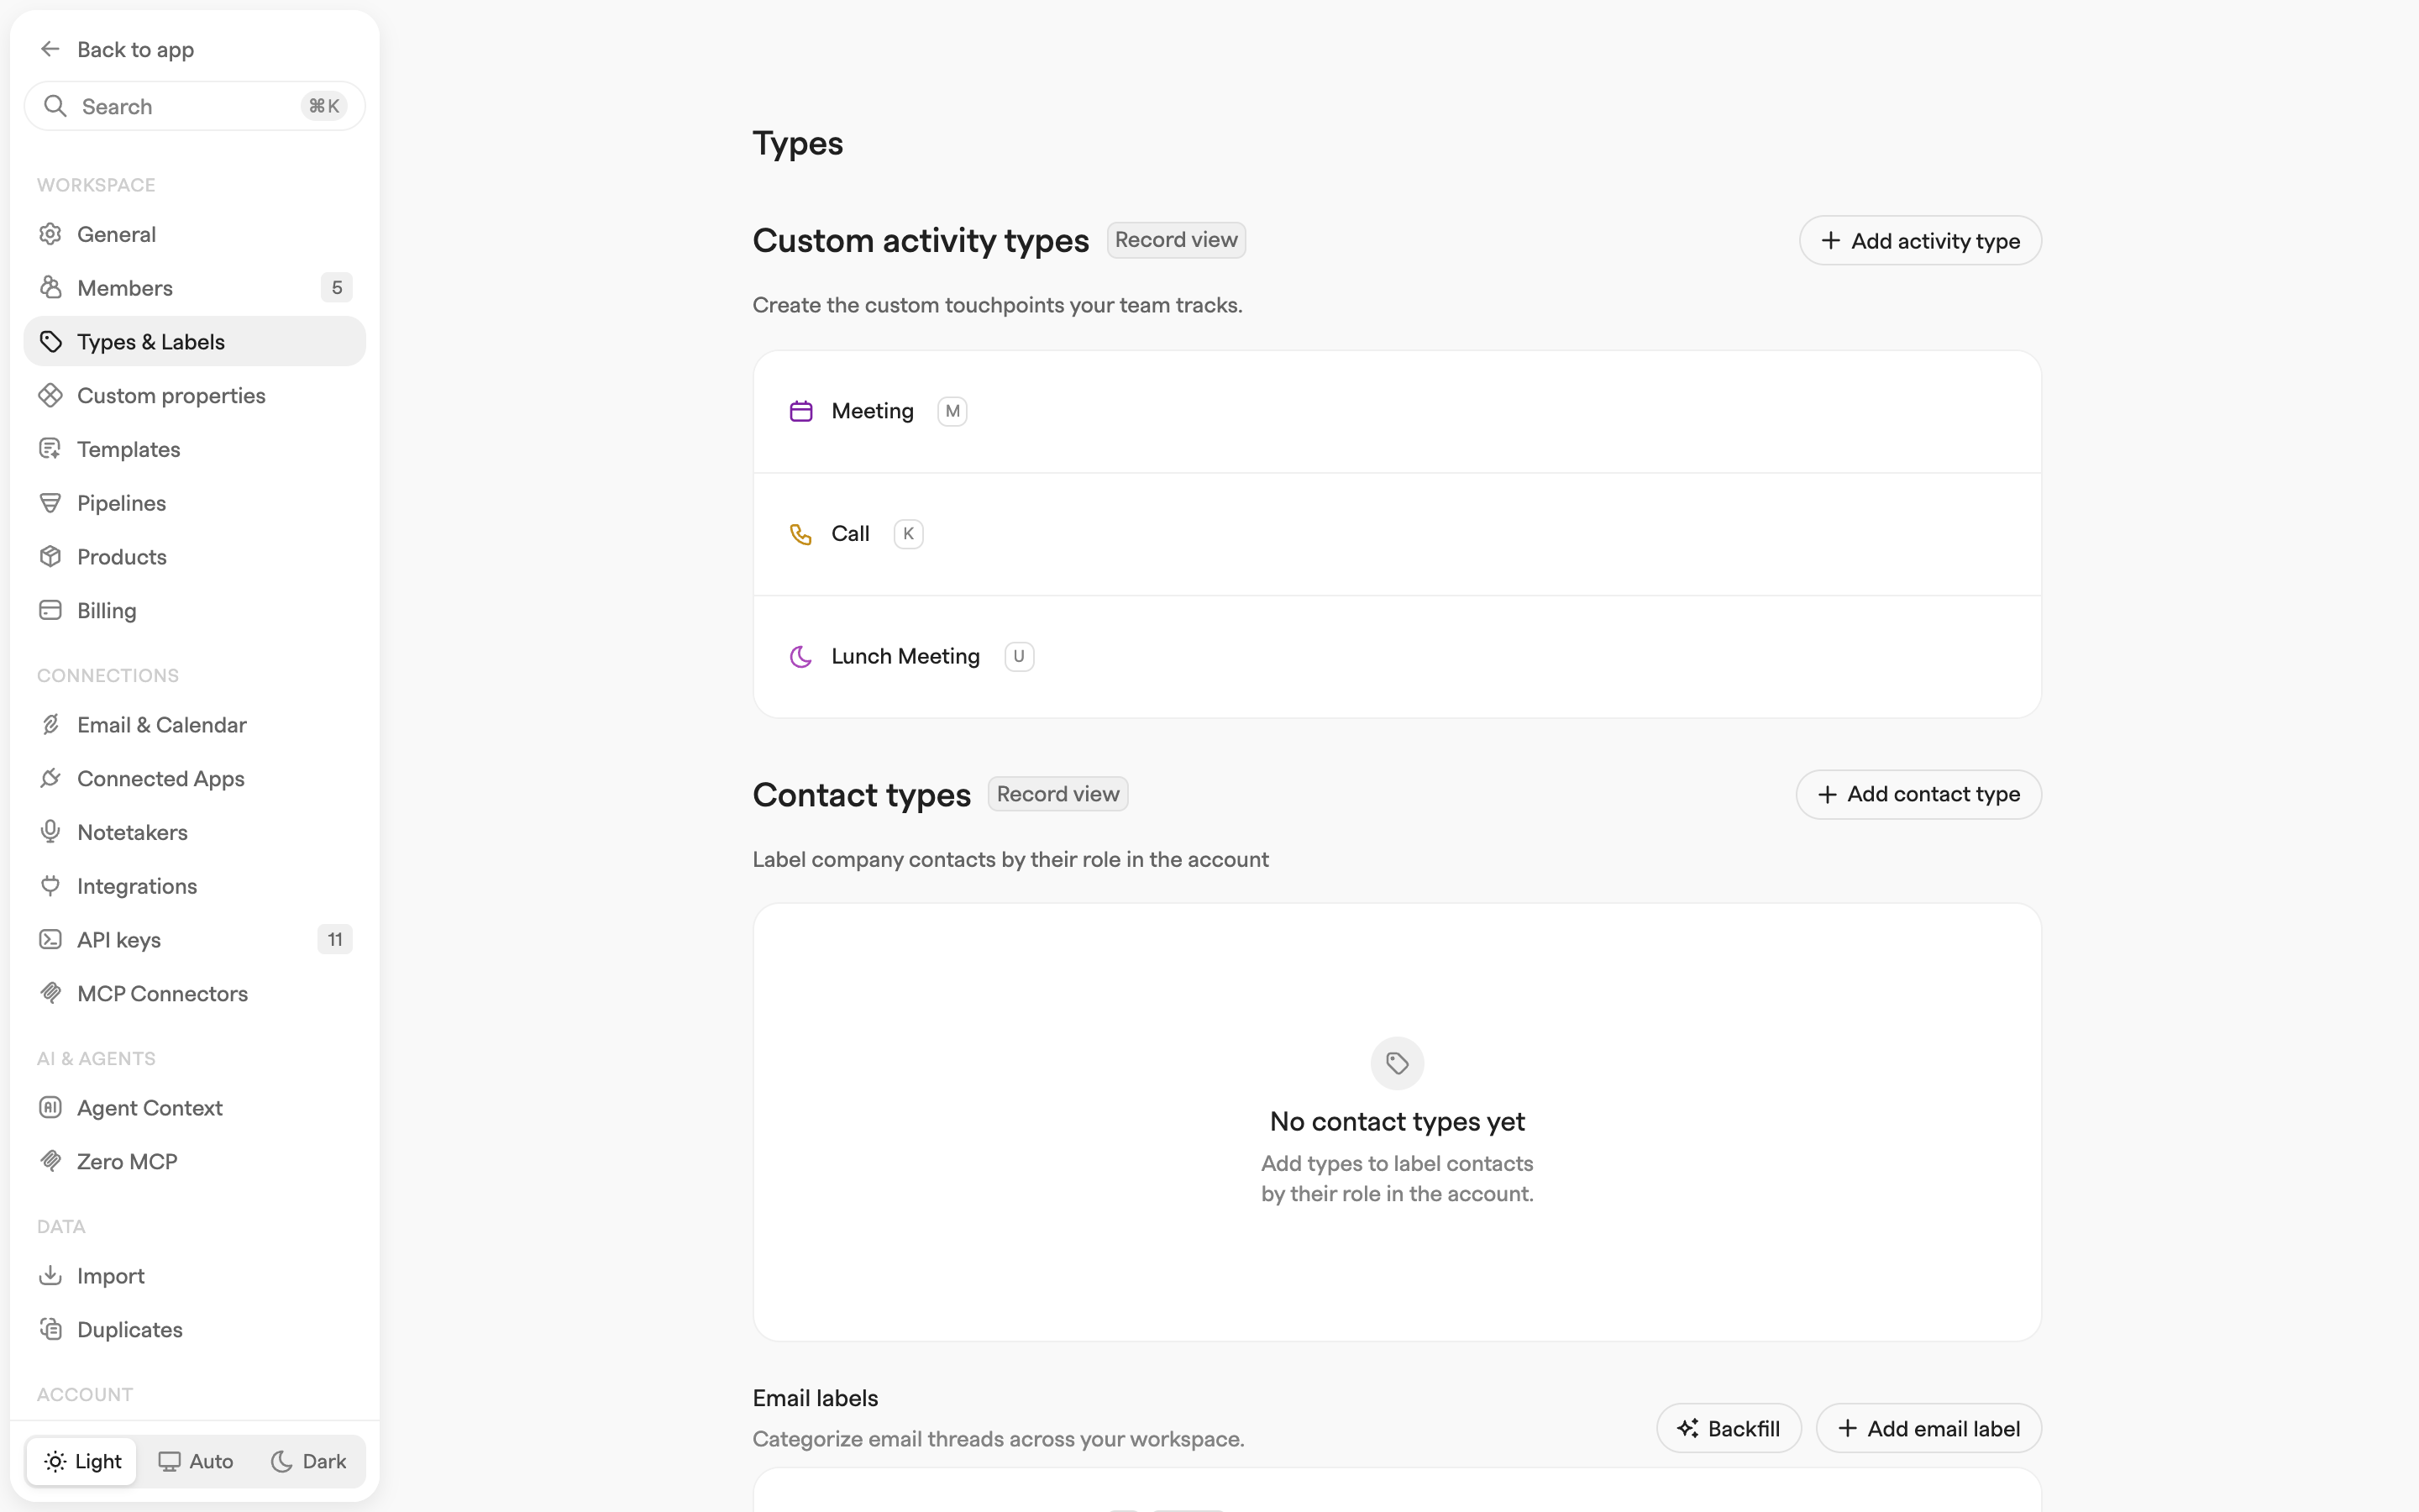
Task: Click Add activity type button
Action: point(1920,241)
